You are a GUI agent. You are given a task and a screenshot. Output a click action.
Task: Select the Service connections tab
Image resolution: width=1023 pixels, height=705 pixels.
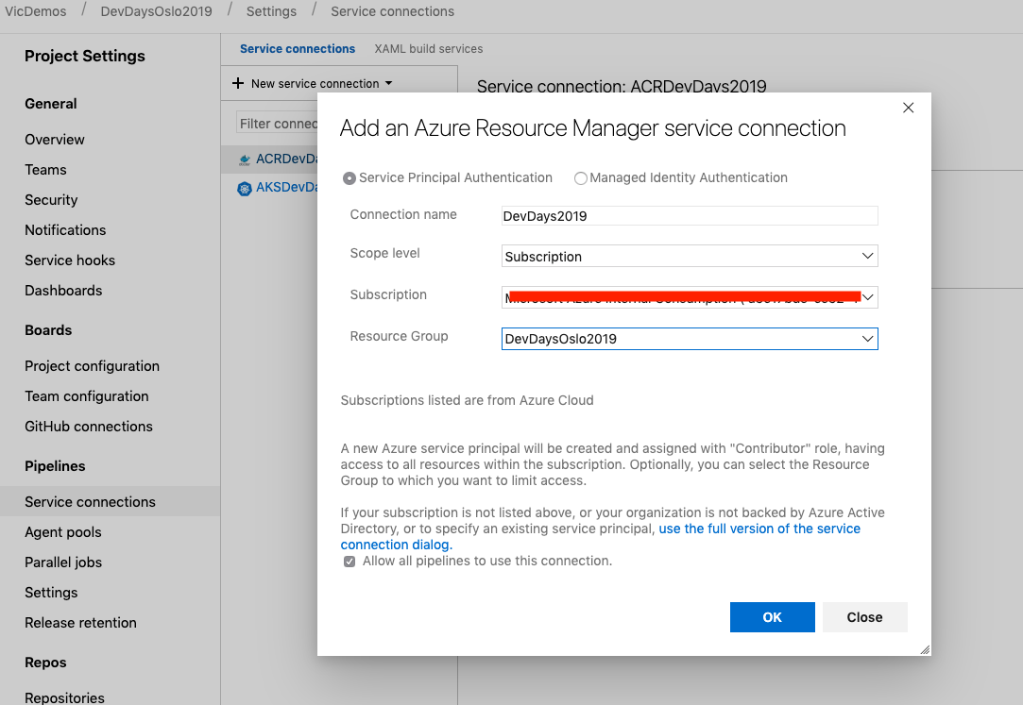tap(296, 48)
